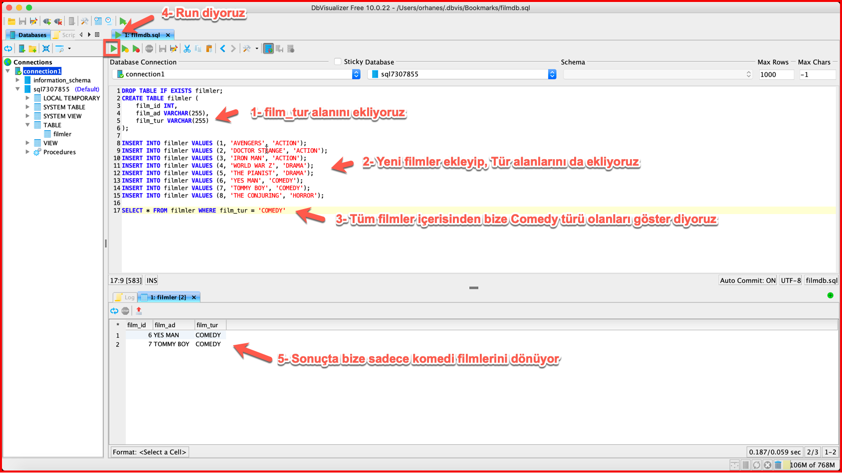Switch to the Scripts tab

point(64,34)
